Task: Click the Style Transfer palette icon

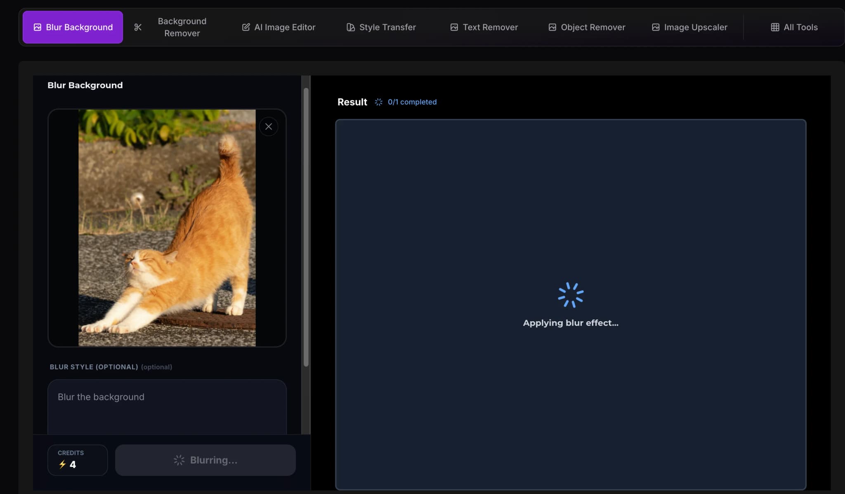Action: [351, 27]
